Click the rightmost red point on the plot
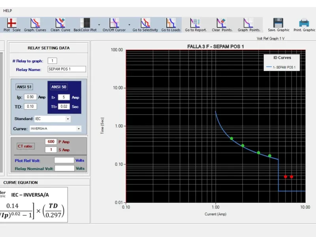The height and width of the screenshot is (237, 316). coord(292,177)
